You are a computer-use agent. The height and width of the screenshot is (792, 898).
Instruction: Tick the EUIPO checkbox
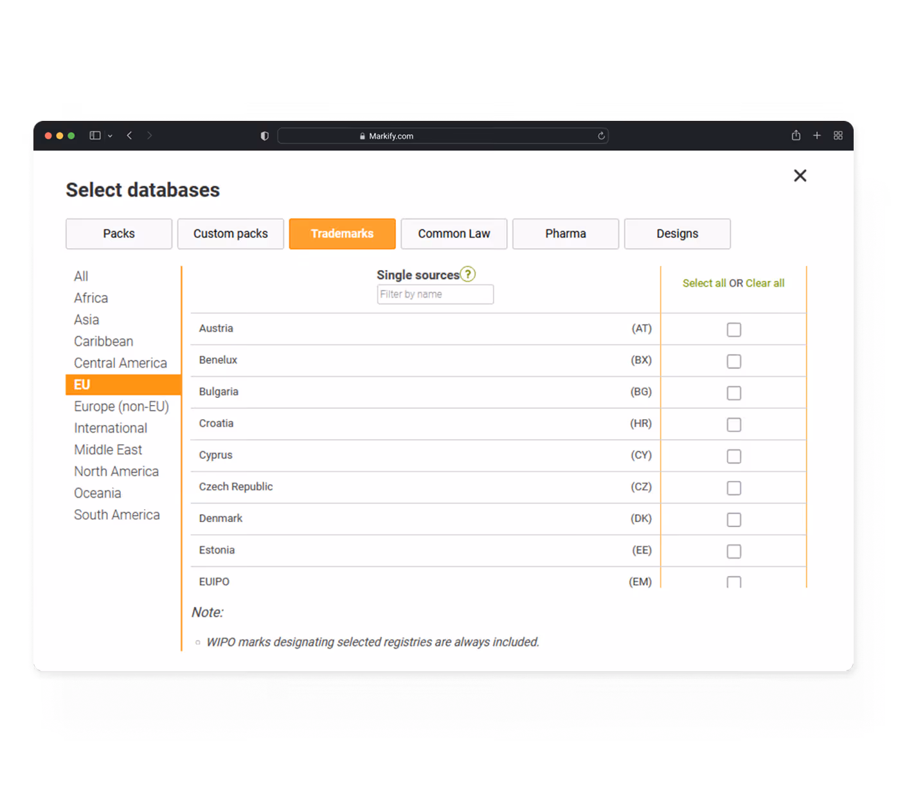pos(734,582)
